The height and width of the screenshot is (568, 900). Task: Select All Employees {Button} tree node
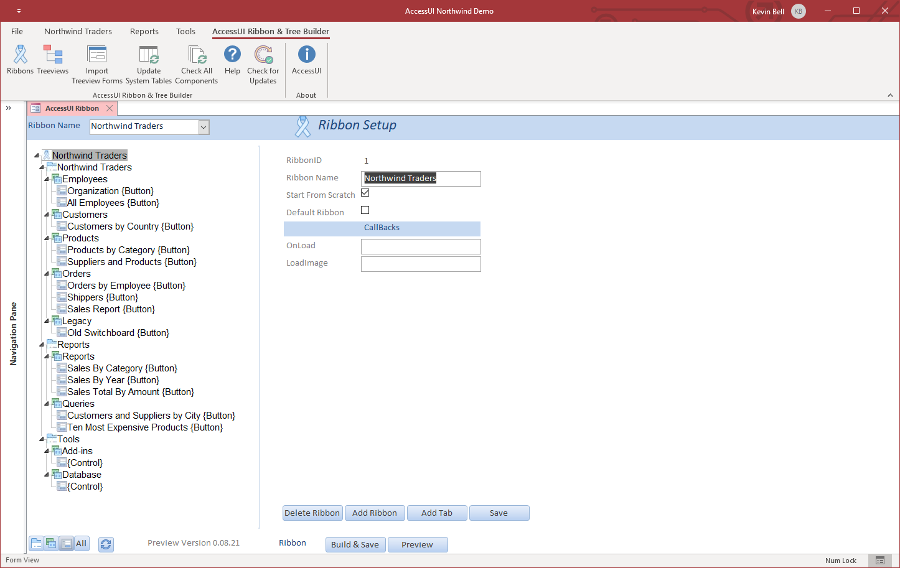click(113, 203)
